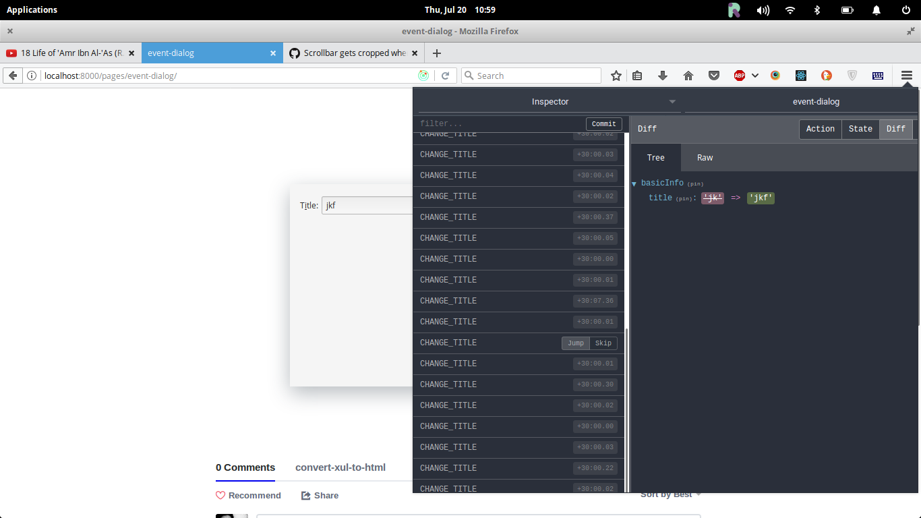Toggle Skip on the selected CHANGE_TITLE action
This screenshot has width=921, height=518.
602,343
